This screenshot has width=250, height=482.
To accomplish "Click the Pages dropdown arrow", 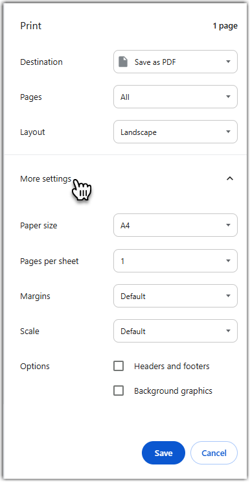I will coord(228,97).
